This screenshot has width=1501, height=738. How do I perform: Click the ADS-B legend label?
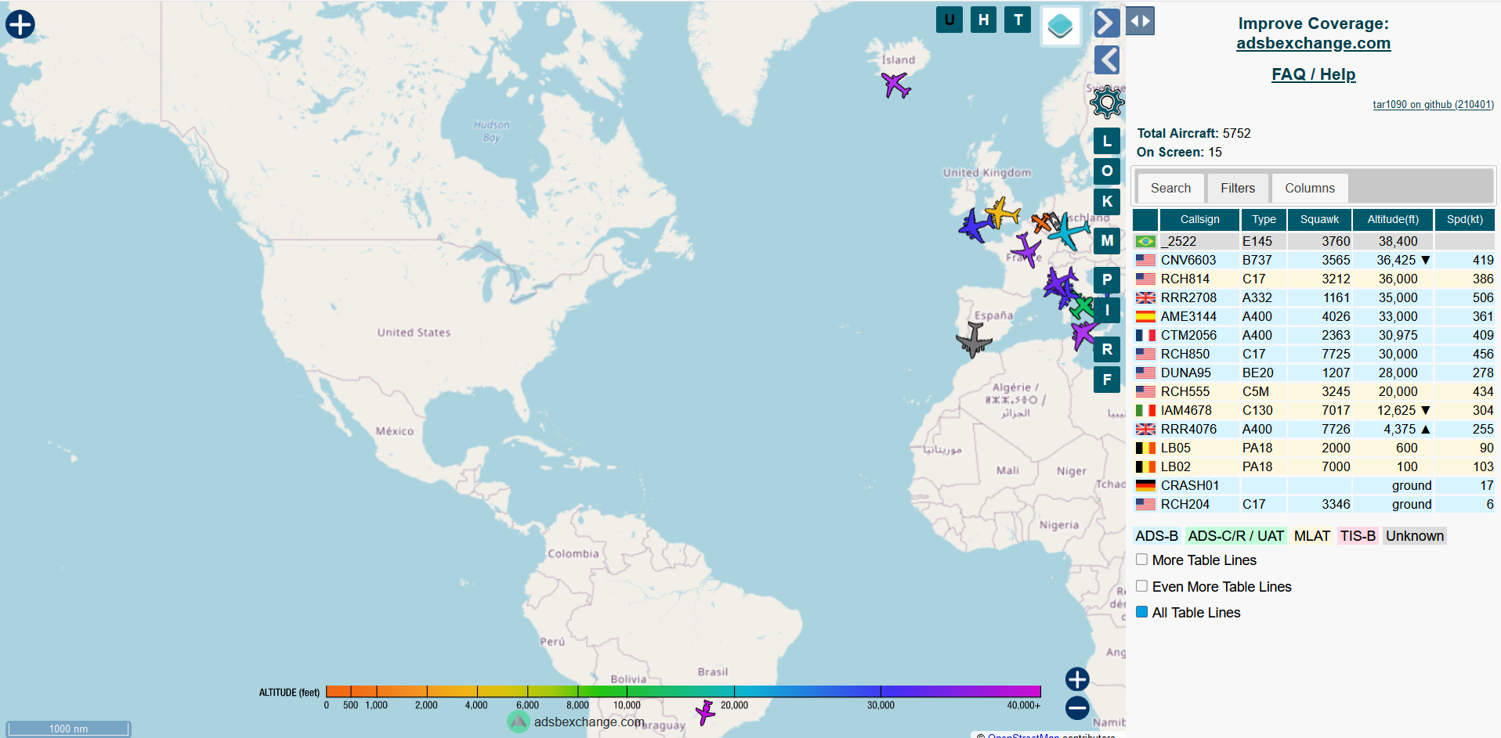1156,536
